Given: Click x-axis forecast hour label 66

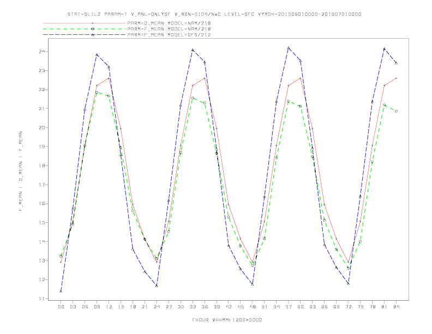Looking at the screenshot, I should [325, 307].
